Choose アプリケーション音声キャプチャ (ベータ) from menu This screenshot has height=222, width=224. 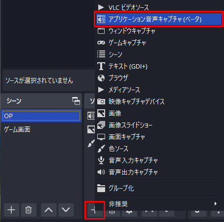[x=159, y=19]
